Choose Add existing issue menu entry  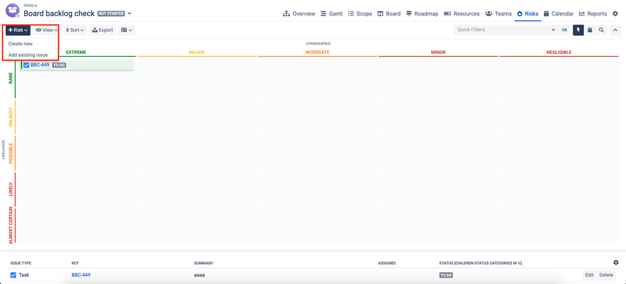(28, 55)
